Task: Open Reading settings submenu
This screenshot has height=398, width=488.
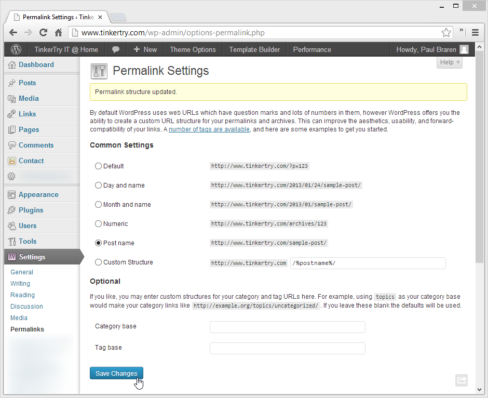Action: (22, 295)
